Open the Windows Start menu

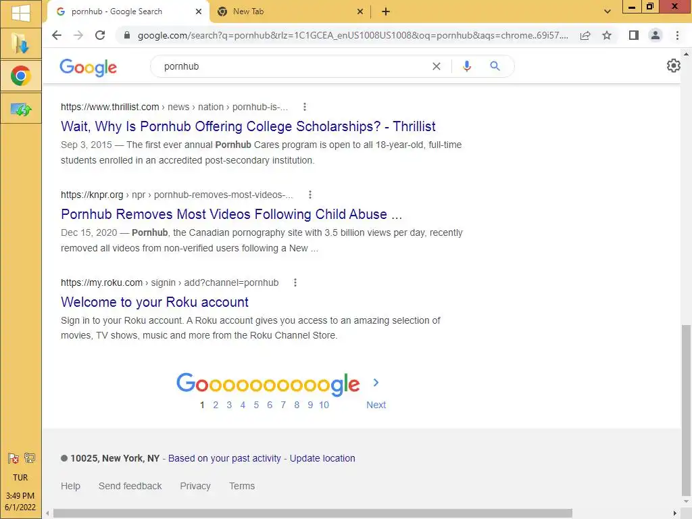tap(21, 14)
